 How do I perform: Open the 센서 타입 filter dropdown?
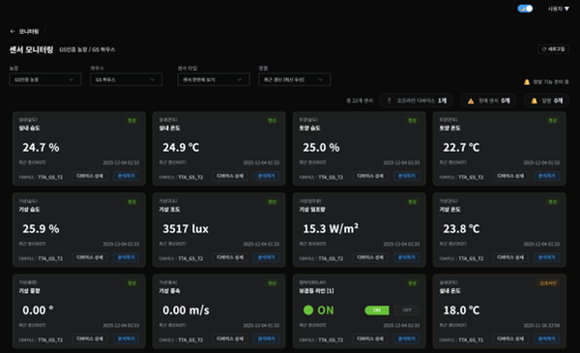pyautogui.click(x=214, y=79)
